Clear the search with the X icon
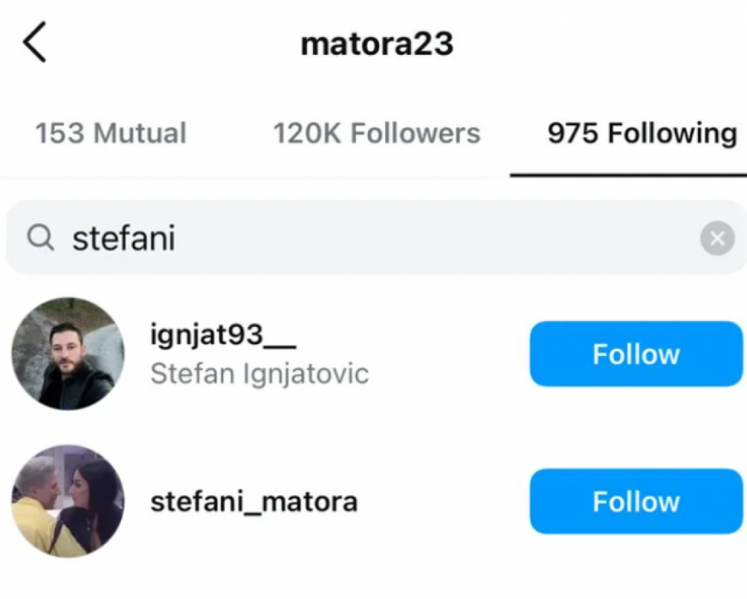 (x=716, y=239)
